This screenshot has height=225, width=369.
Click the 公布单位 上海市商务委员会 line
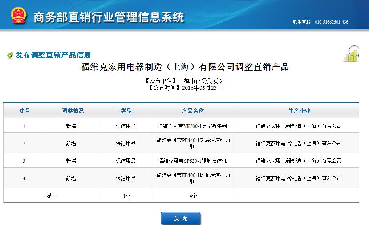pos(184,81)
